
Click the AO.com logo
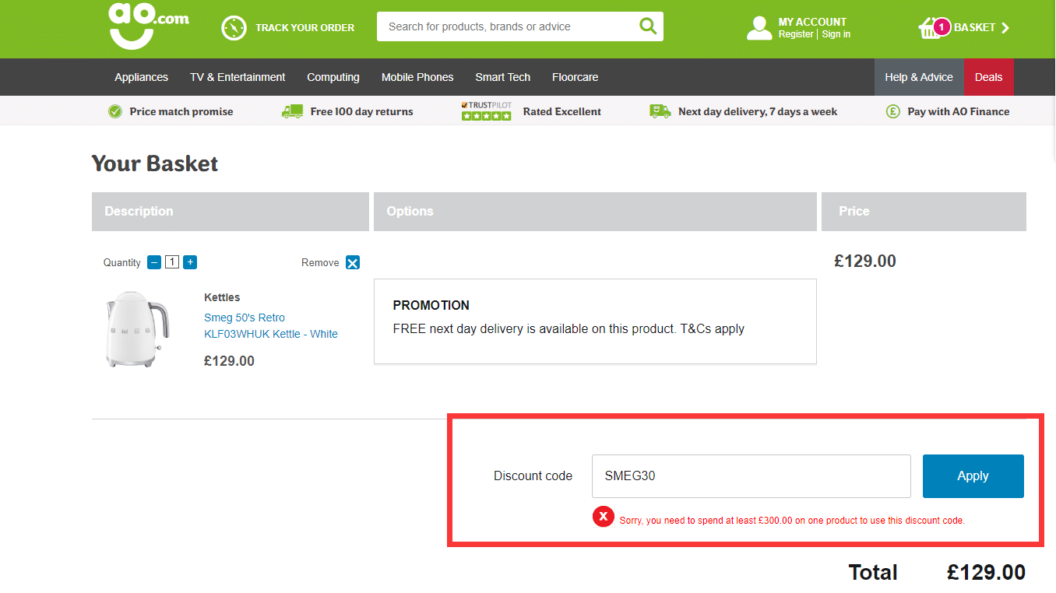[148, 26]
